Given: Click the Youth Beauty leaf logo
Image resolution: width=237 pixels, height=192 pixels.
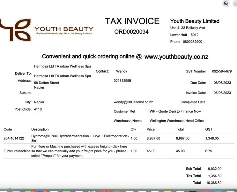Looking at the screenshot, I should [16, 30].
